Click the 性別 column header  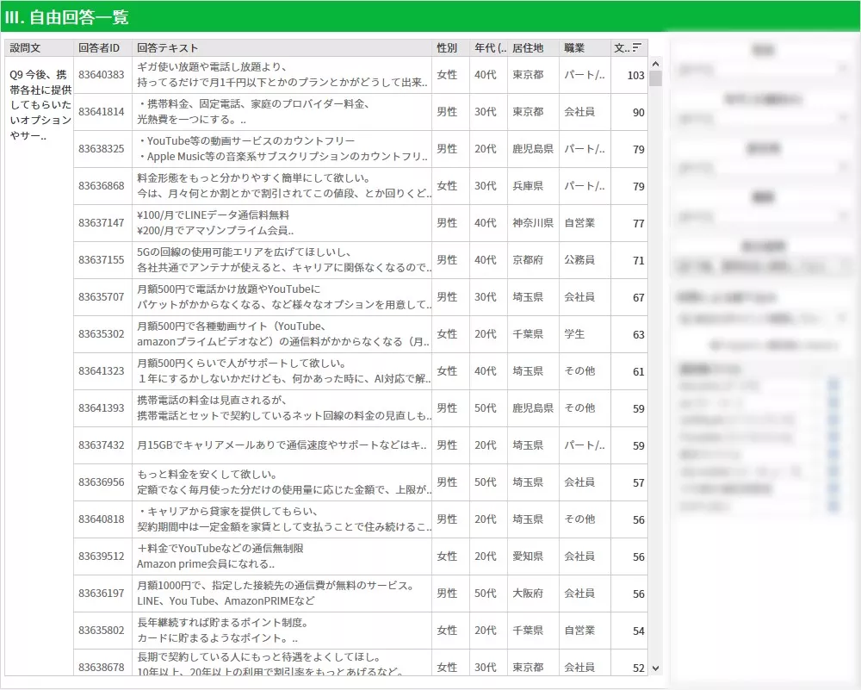click(447, 48)
